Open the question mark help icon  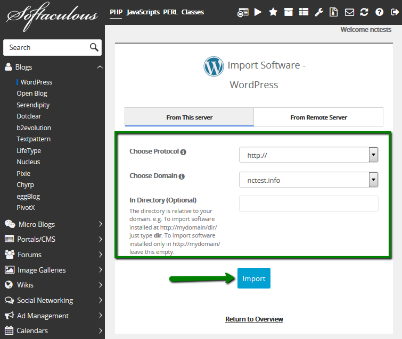coord(379,12)
